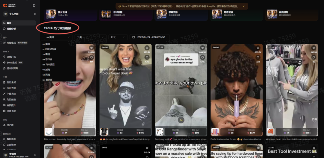This screenshot has height=158, width=324.
Task: Like the tripod video with 5.4K hearts
Action: (x=202, y=57)
